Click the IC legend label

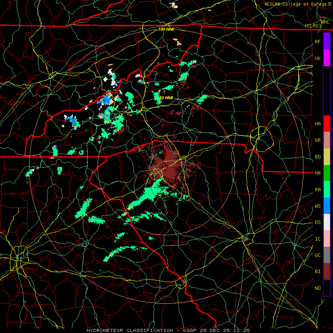point(318,239)
